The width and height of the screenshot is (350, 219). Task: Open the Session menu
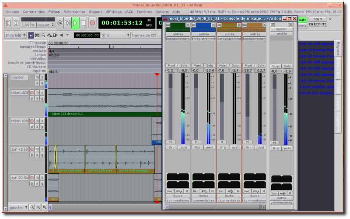click(12, 12)
